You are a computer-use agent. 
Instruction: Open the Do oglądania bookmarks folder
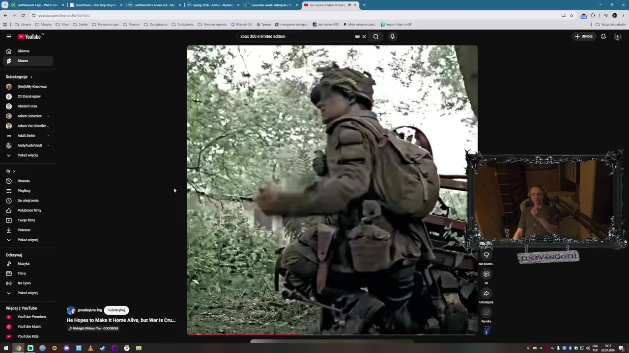coord(156,25)
